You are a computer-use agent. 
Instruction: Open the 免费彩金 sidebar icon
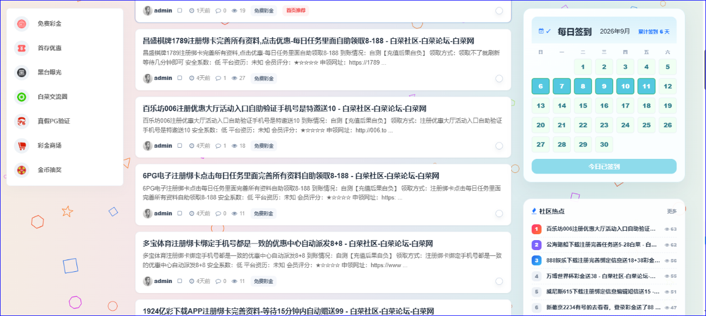21,24
